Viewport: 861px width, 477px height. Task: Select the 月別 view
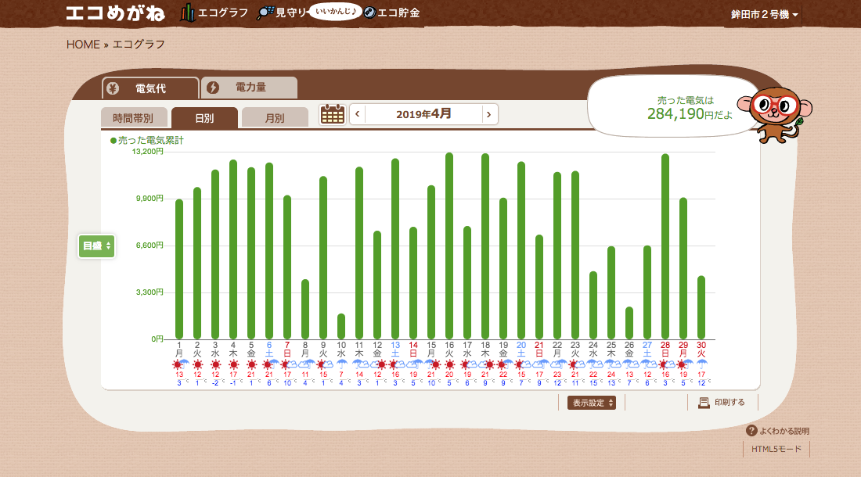275,118
